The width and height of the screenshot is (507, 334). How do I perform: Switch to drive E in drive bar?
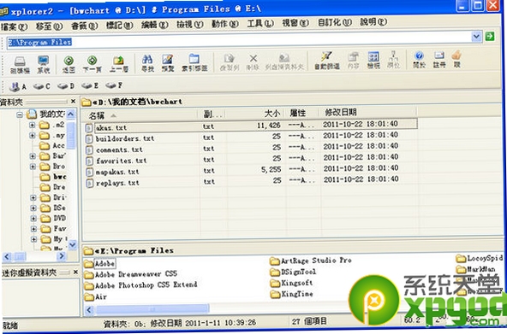coord(90,85)
